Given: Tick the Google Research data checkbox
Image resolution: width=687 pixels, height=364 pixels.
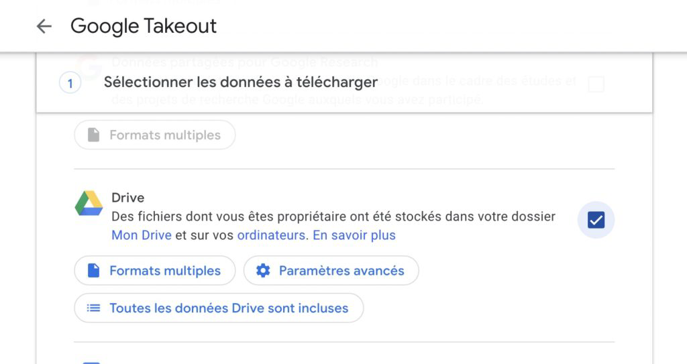Looking at the screenshot, I should pos(596,84).
